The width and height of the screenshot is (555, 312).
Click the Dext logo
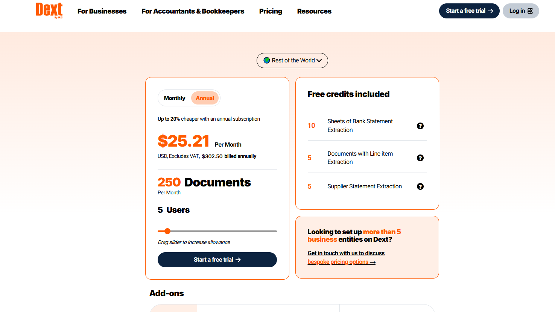[49, 11]
